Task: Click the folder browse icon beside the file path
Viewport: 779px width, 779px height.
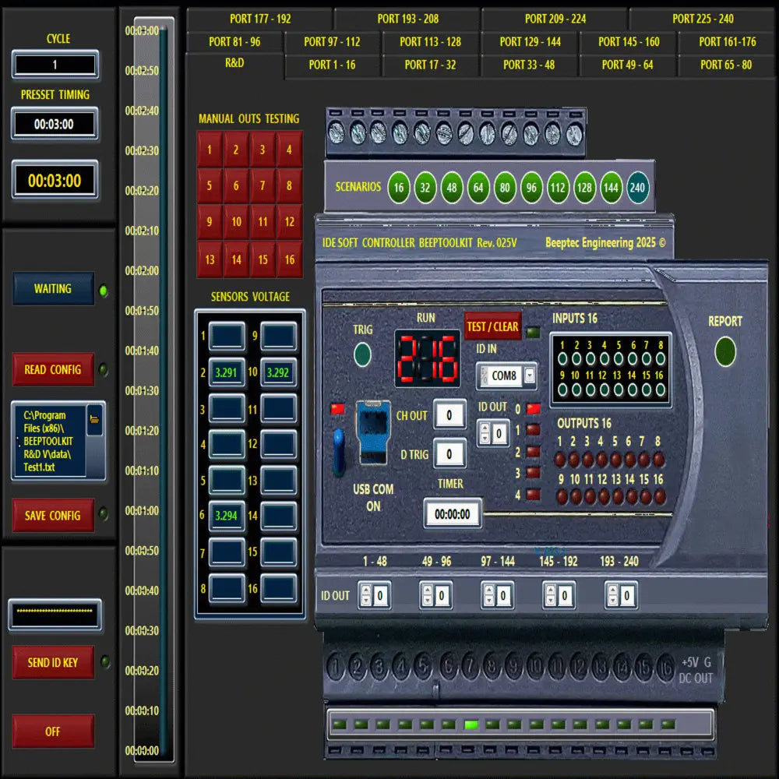Action: tap(94, 421)
